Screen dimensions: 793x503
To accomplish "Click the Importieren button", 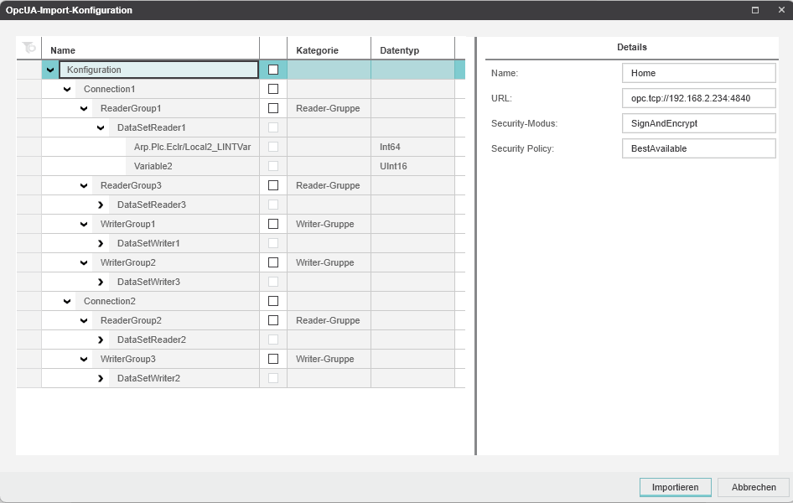I will click(675, 487).
